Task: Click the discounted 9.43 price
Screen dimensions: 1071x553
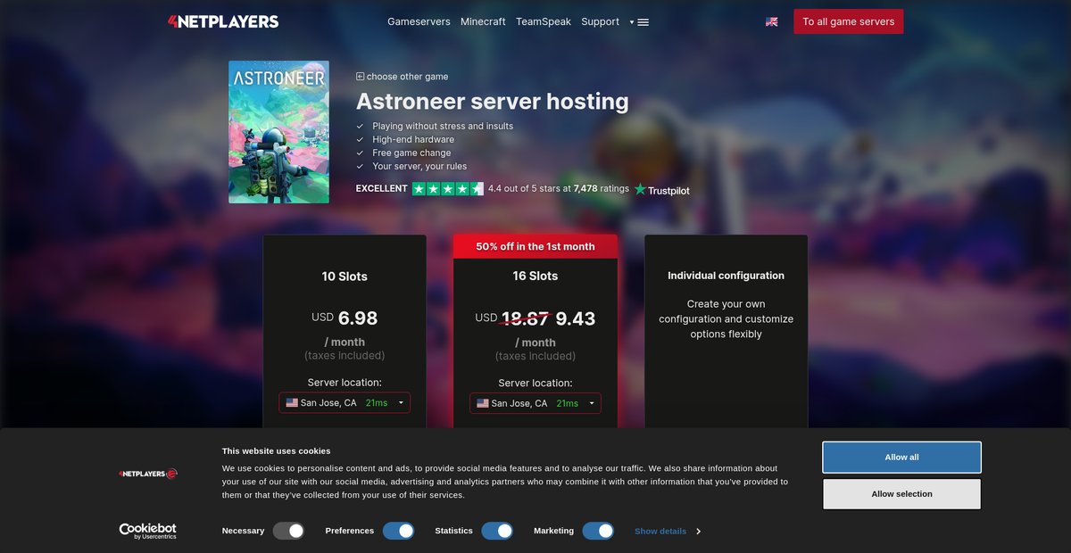Action: coord(576,318)
